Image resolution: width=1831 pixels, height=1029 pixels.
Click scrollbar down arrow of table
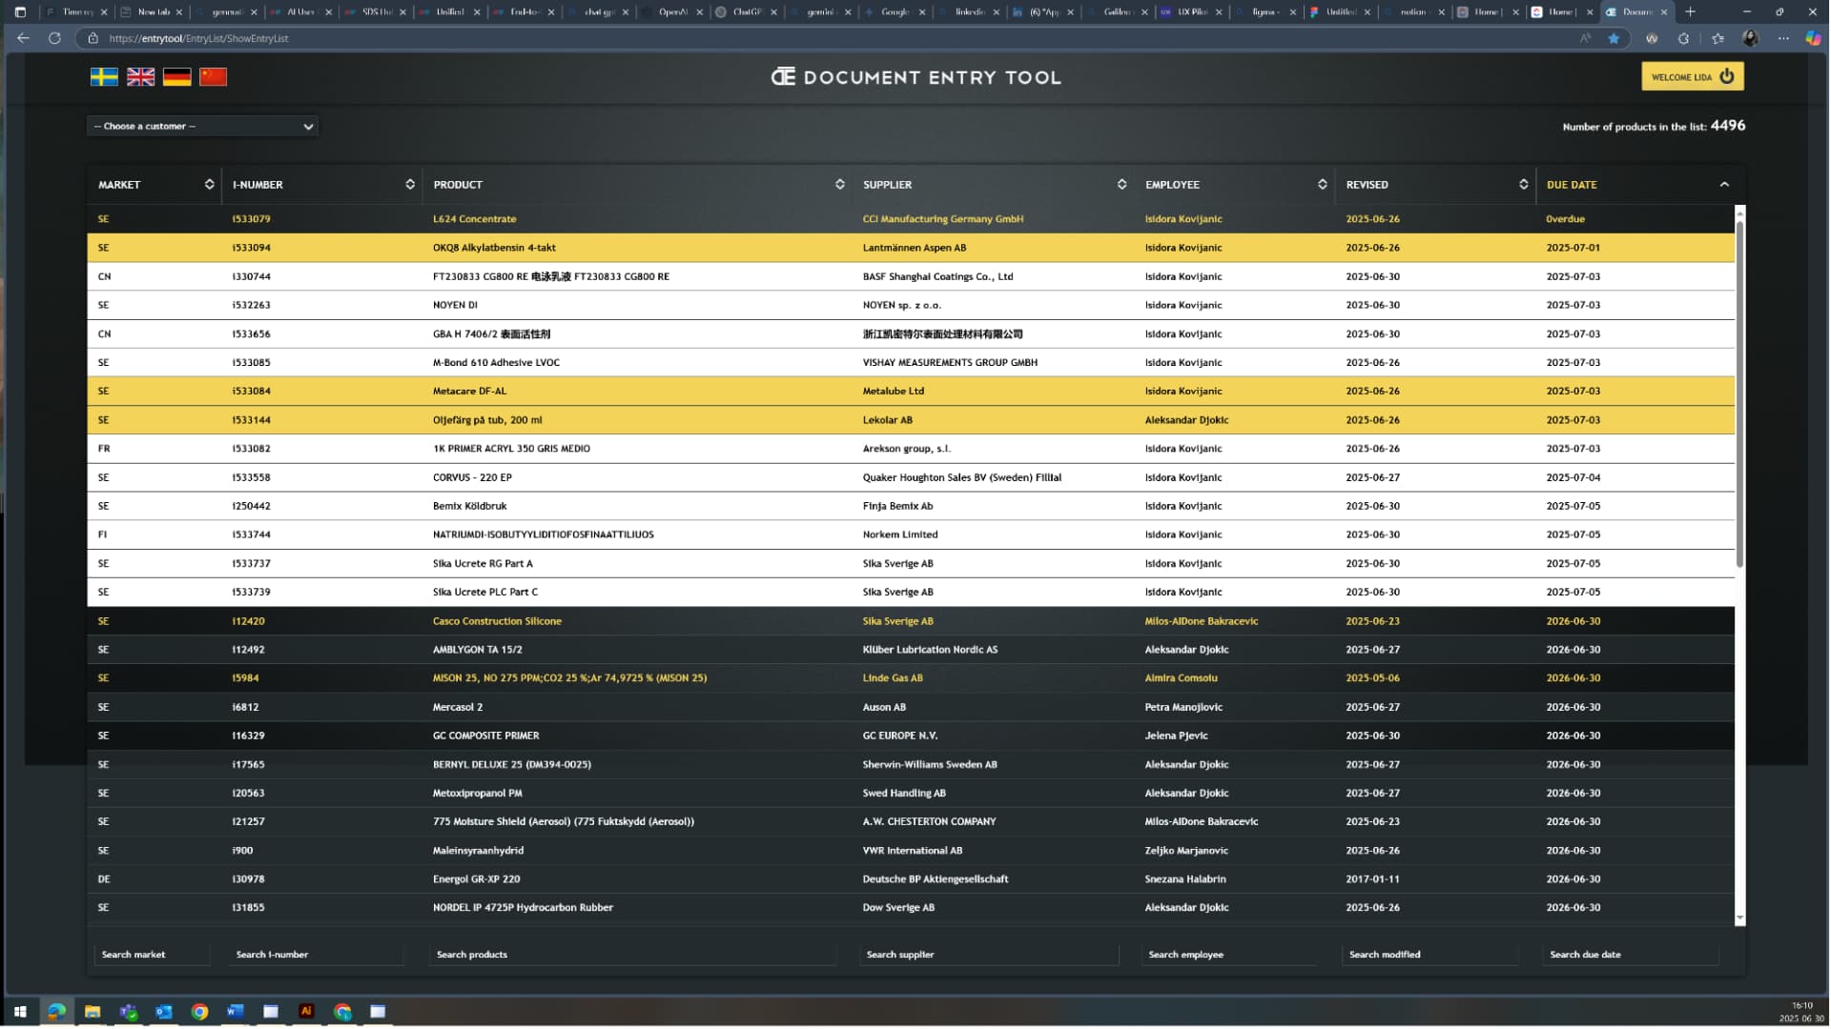click(x=1739, y=918)
